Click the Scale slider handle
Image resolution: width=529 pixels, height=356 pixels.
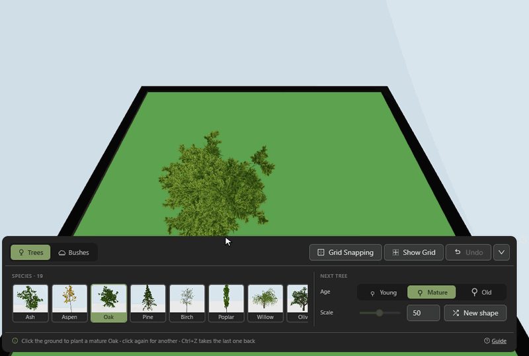click(380, 313)
